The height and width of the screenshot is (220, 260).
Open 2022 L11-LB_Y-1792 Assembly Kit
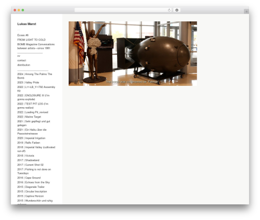(x=36, y=89)
